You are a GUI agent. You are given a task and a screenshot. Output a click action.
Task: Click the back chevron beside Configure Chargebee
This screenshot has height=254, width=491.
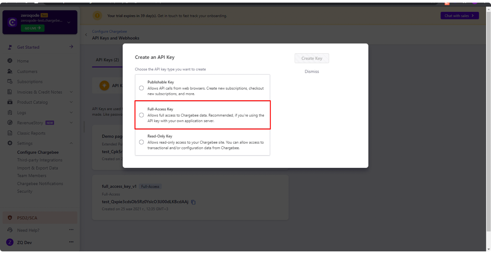pyautogui.click(x=86, y=35)
